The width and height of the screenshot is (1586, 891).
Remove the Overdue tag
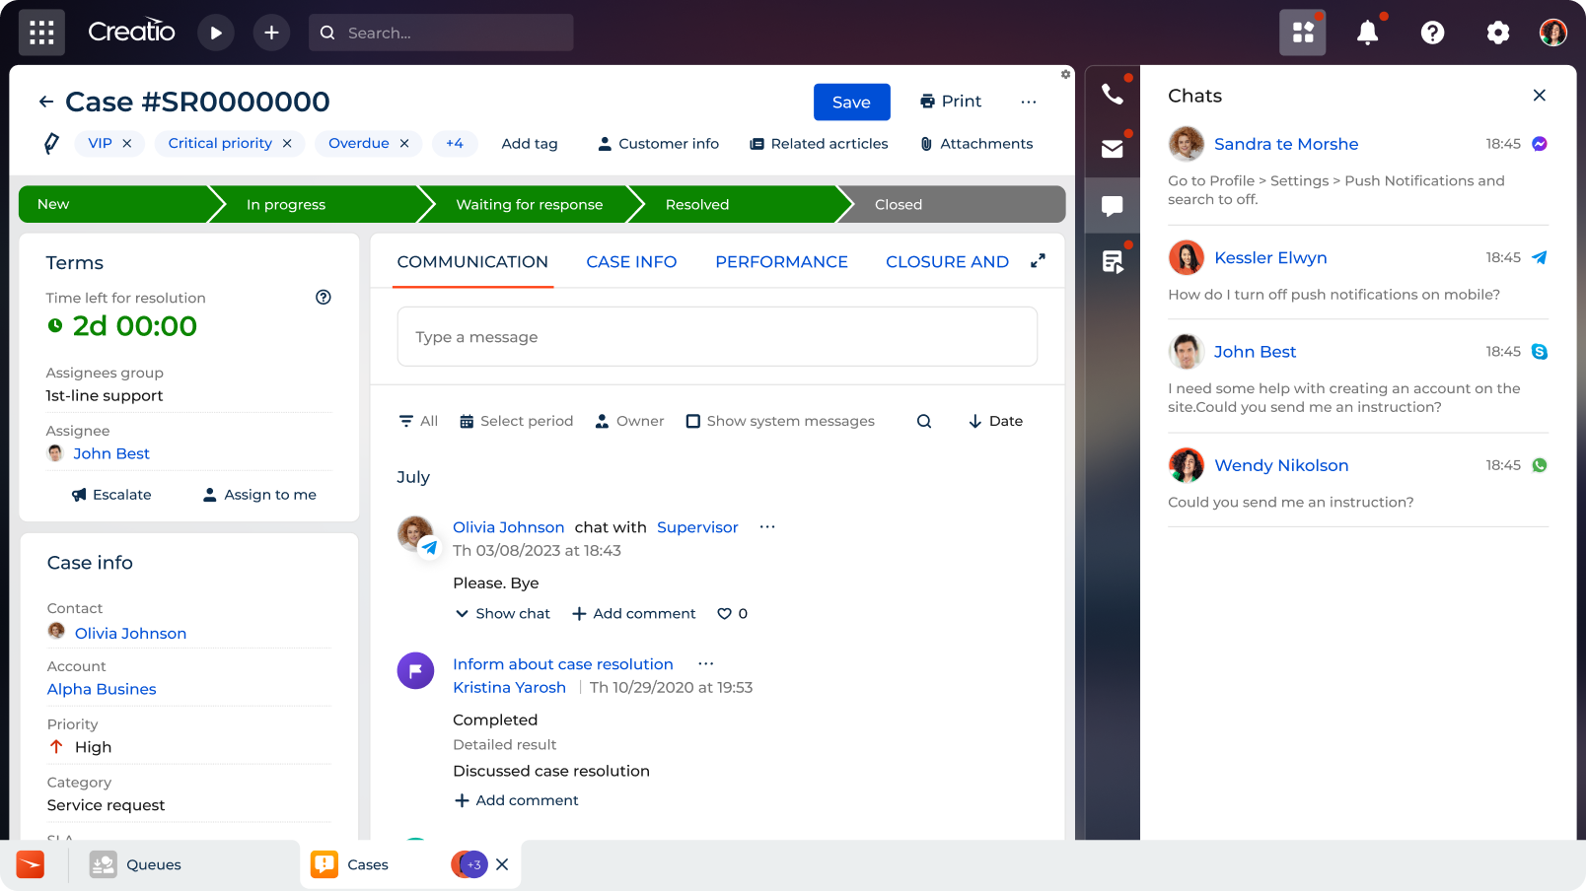pos(404,143)
